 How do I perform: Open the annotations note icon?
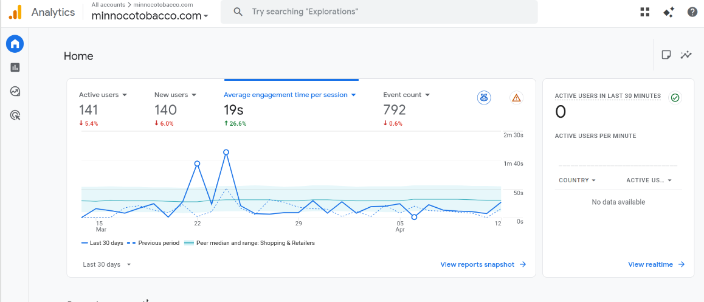(x=666, y=55)
